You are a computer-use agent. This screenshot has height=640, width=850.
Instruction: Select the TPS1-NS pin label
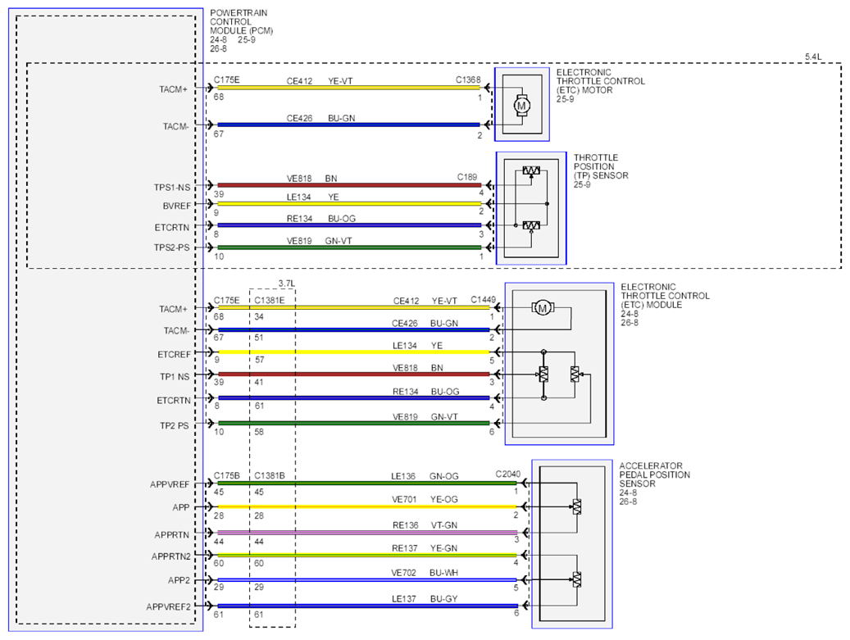coord(172,188)
